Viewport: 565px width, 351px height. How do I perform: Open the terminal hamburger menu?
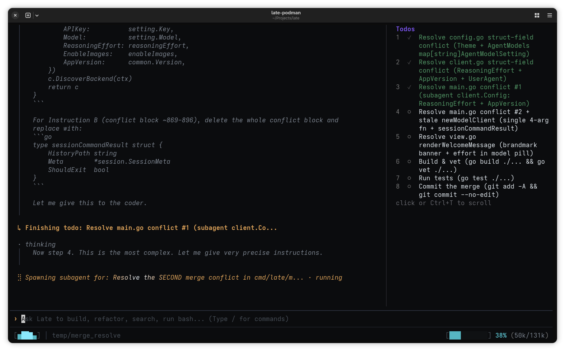550,15
